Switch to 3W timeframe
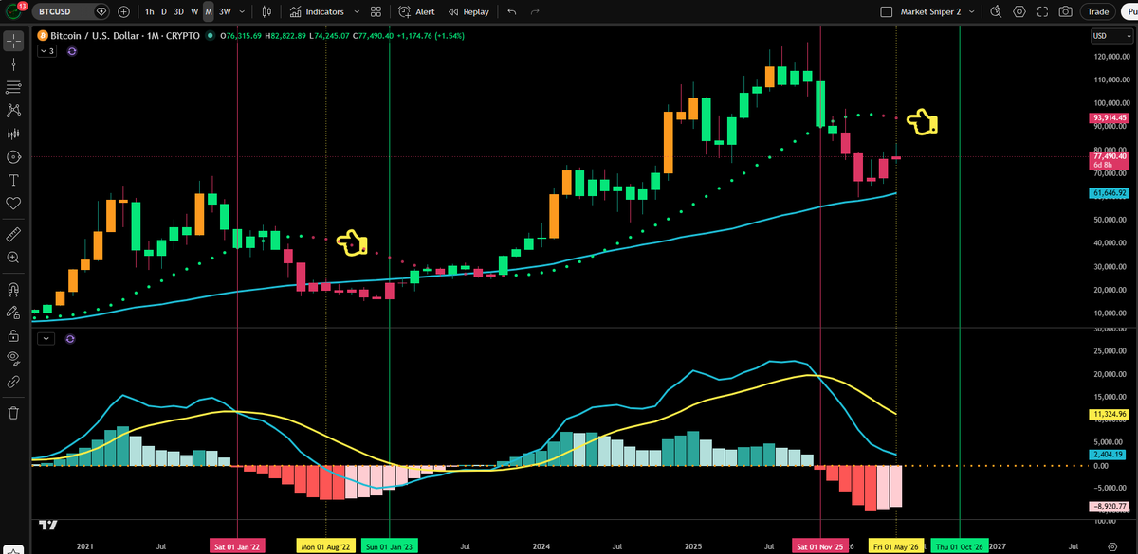The height and width of the screenshot is (554, 1138). [225, 12]
